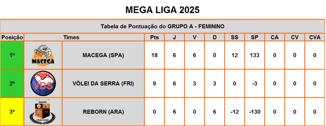This screenshot has height=126, width=326.
Task: Select the VÔLEI DA SERRA (FRI) name
Action: coord(103,84)
